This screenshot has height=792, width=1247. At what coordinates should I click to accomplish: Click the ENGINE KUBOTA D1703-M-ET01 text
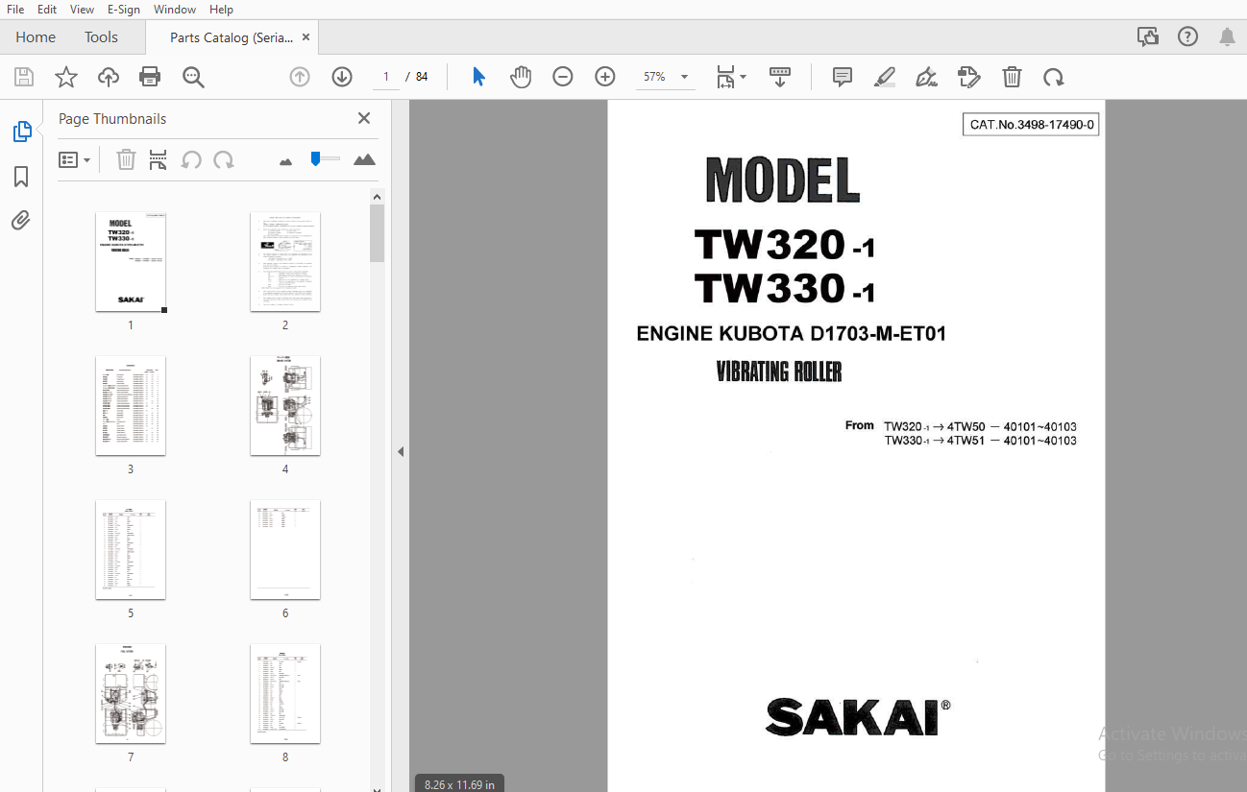point(792,334)
